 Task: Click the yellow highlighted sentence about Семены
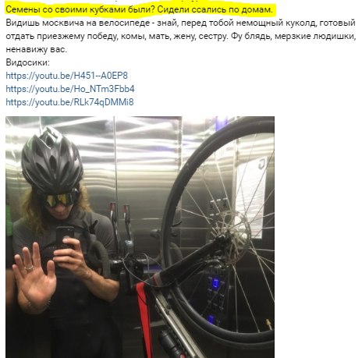coord(140,9)
